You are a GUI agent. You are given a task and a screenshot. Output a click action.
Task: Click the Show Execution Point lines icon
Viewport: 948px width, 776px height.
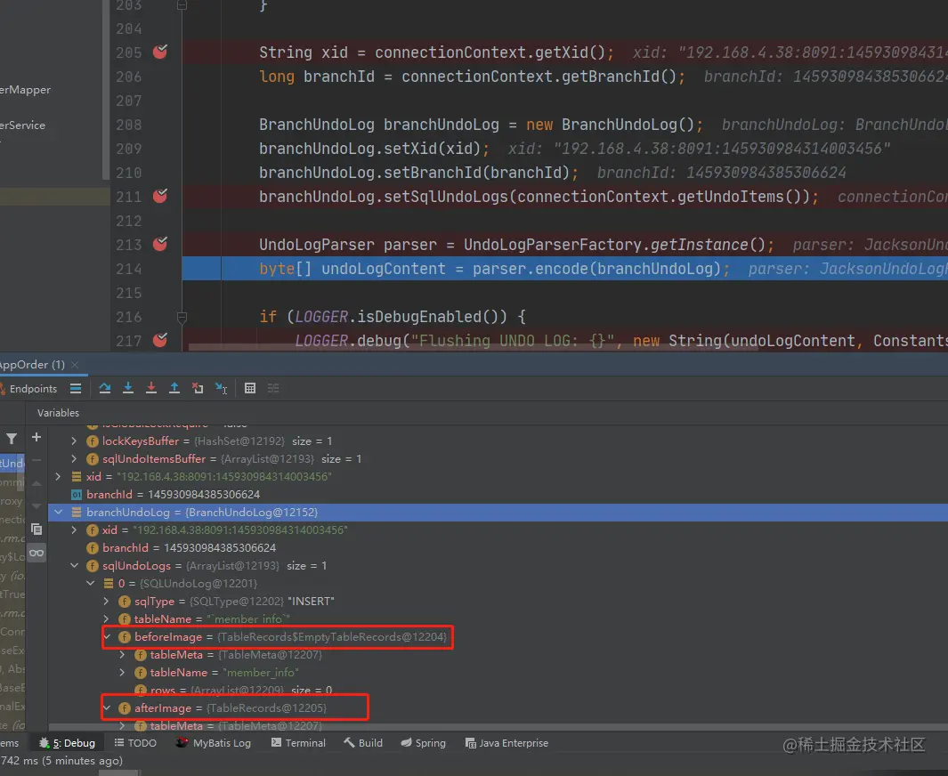76,388
